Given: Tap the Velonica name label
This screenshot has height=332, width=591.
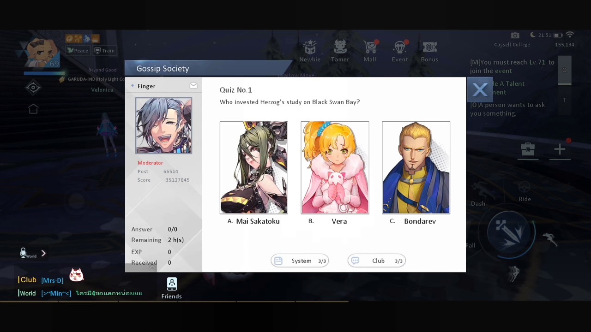Looking at the screenshot, I should click(102, 90).
